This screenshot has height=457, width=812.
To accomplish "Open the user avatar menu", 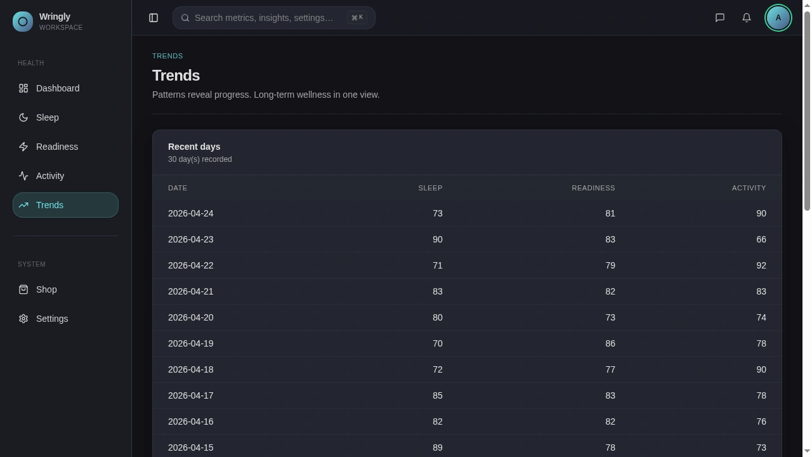I will pos(778,18).
